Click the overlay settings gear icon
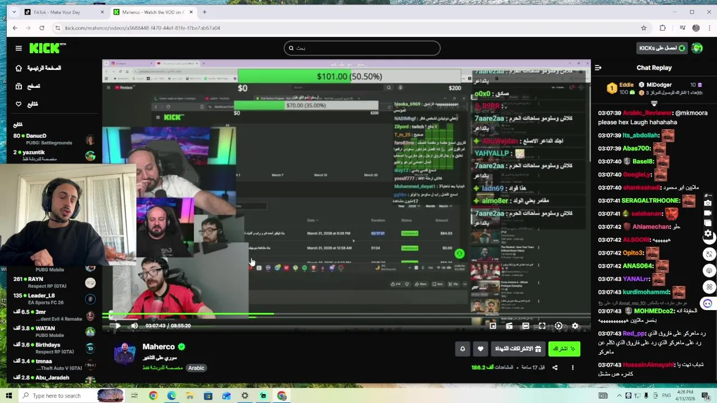Viewport: 717px width, 403px height. 708,233
